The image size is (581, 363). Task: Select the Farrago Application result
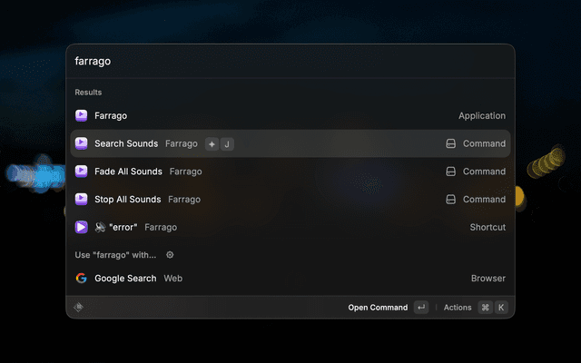(x=290, y=116)
